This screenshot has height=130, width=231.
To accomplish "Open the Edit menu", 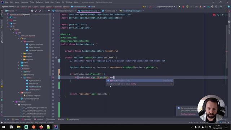I will point(12,2).
